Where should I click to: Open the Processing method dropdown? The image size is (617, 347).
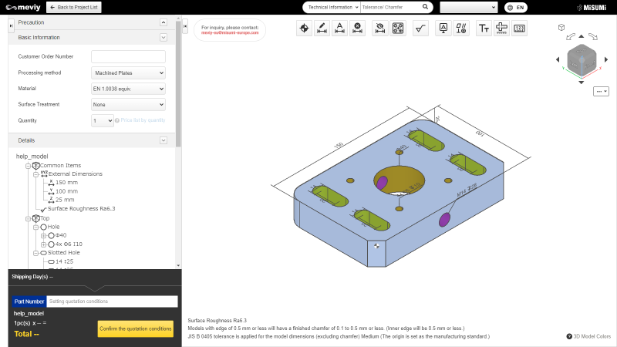tap(128, 72)
